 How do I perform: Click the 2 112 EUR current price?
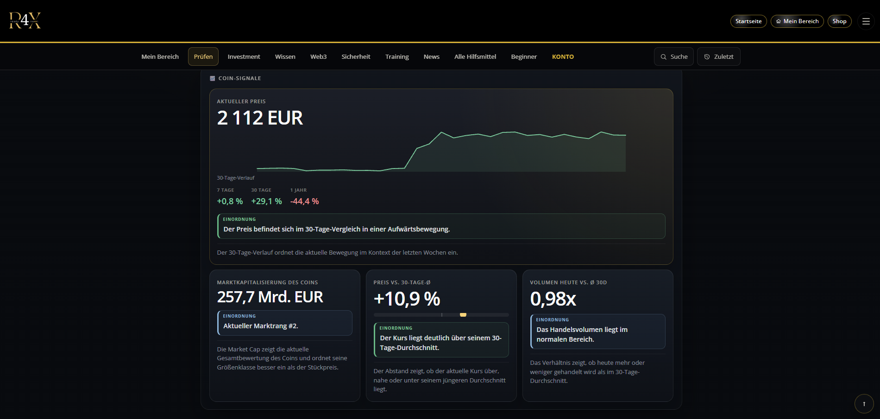click(x=260, y=118)
